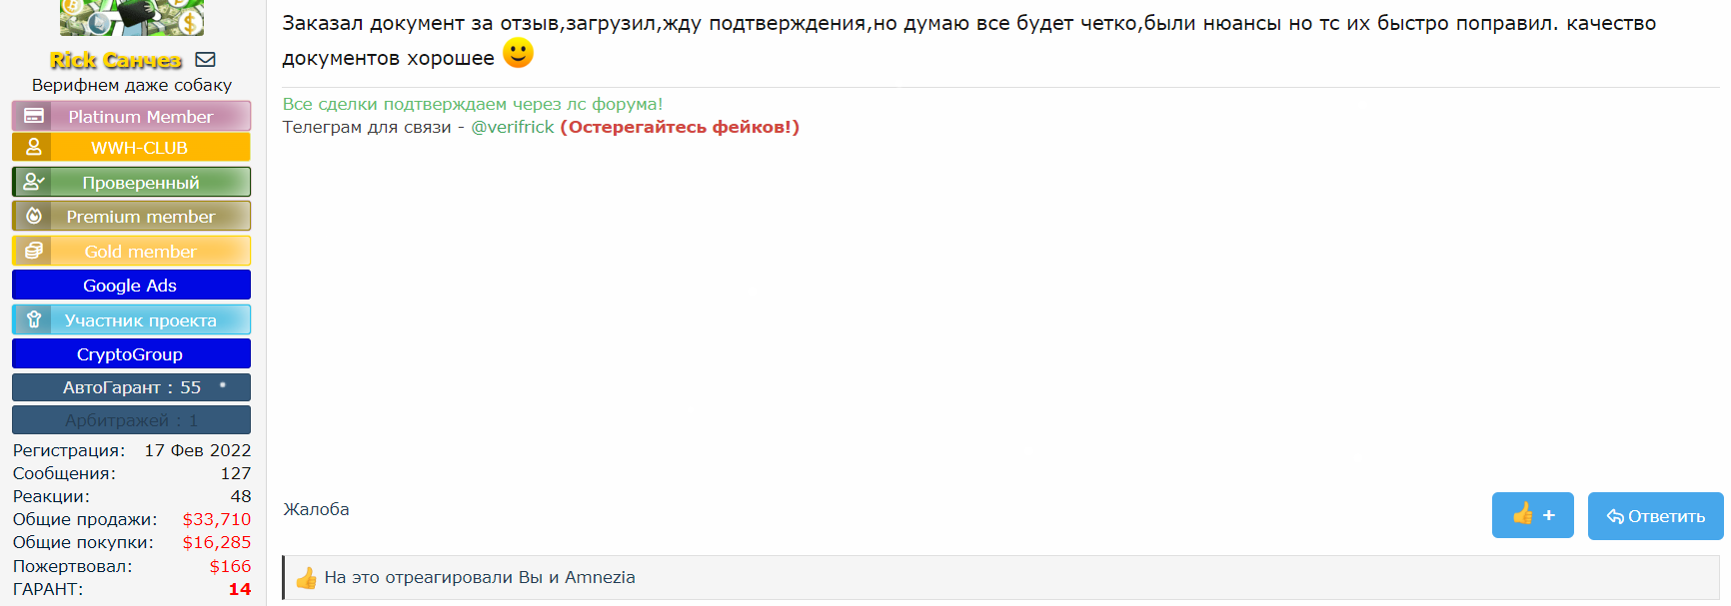
Task: Click the reply arrow icon on Ответить button
Action: [1616, 515]
